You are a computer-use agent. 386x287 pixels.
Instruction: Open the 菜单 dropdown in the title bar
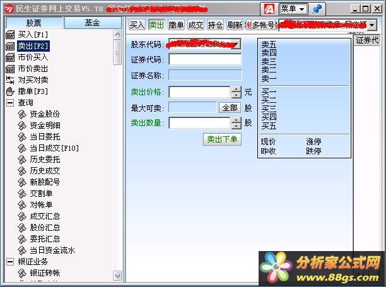click(x=293, y=9)
